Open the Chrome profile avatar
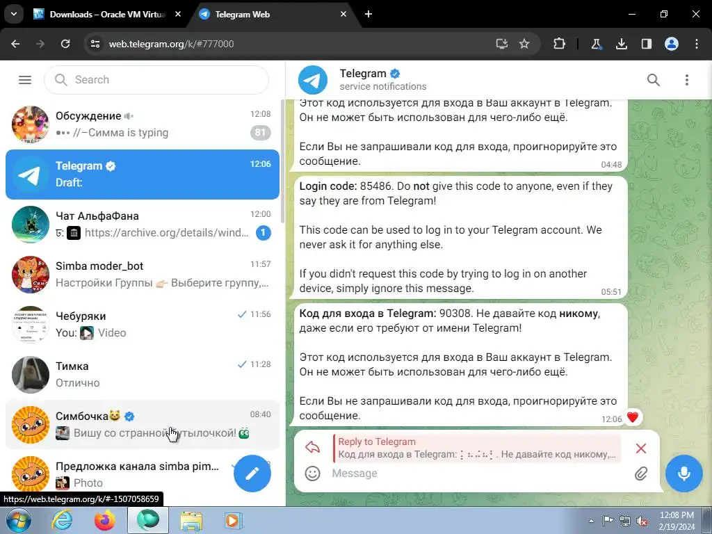 coord(672,44)
